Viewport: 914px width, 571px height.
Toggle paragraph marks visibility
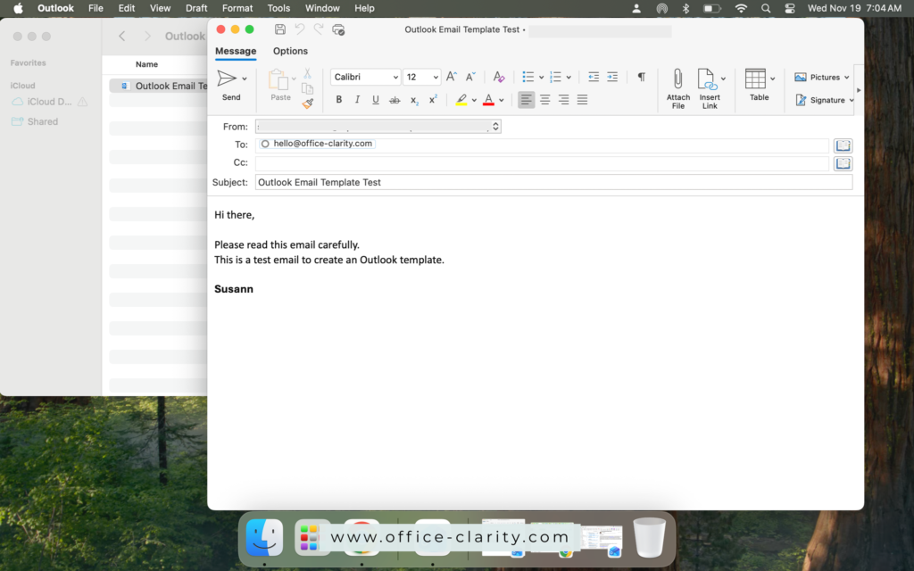(641, 77)
